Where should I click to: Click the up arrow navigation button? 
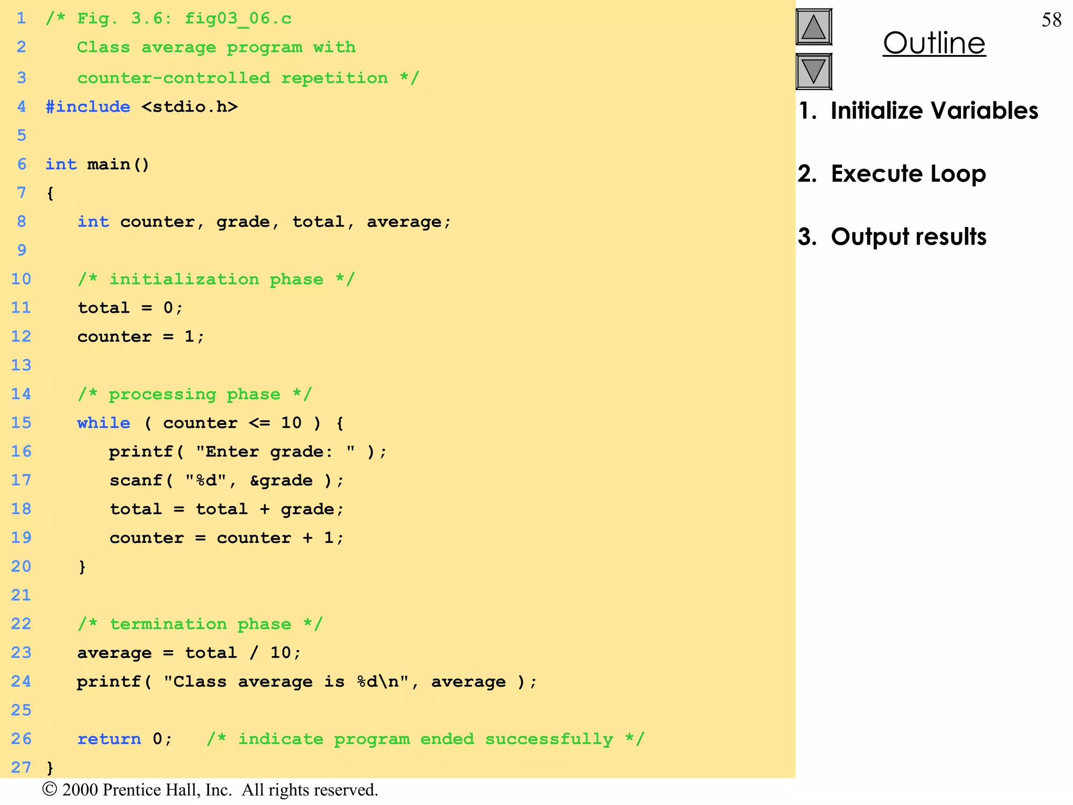(x=814, y=27)
